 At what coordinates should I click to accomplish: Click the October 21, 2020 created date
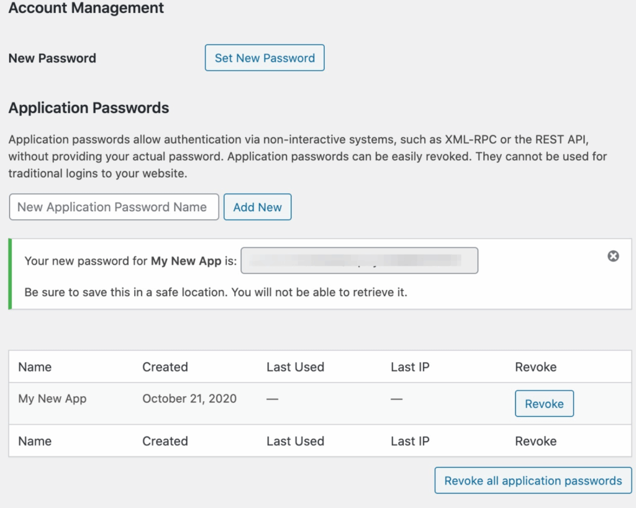click(x=189, y=399)
